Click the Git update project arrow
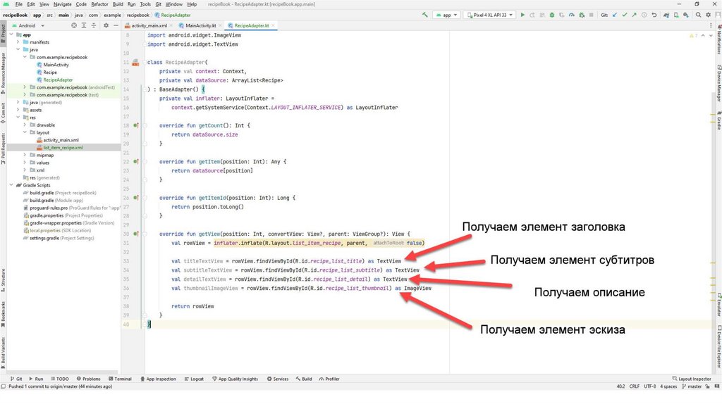Image resolution: width=722 pixels, height=404 pixels. point(616,14)
